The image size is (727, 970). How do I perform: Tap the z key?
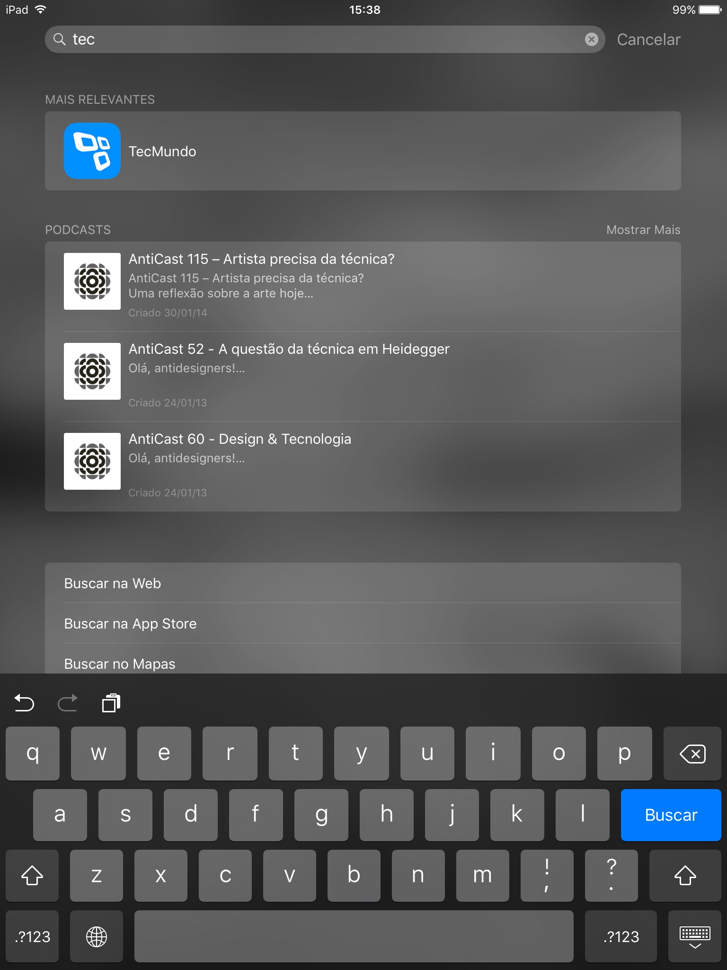97,875
